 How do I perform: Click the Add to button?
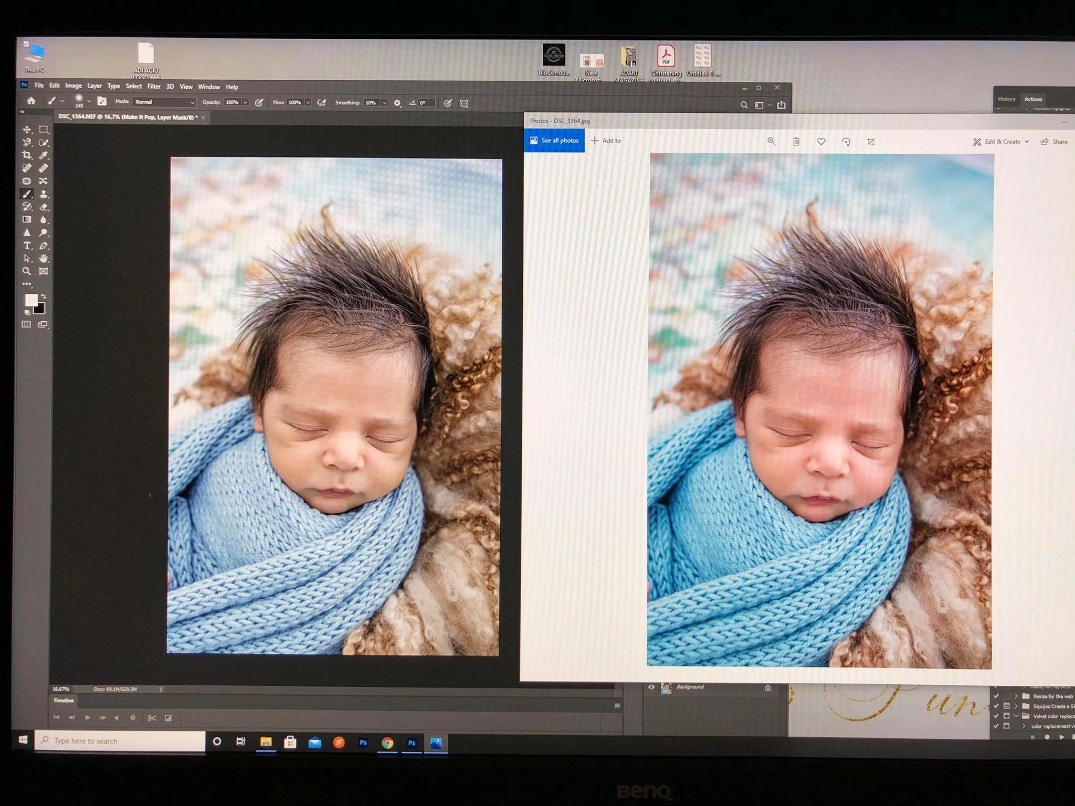(x=606, y=141)
